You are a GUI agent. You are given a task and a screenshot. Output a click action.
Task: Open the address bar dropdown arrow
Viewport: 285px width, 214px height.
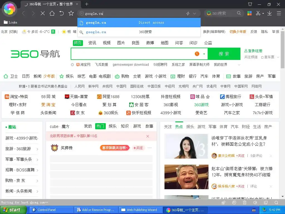[x=195, y=13]
